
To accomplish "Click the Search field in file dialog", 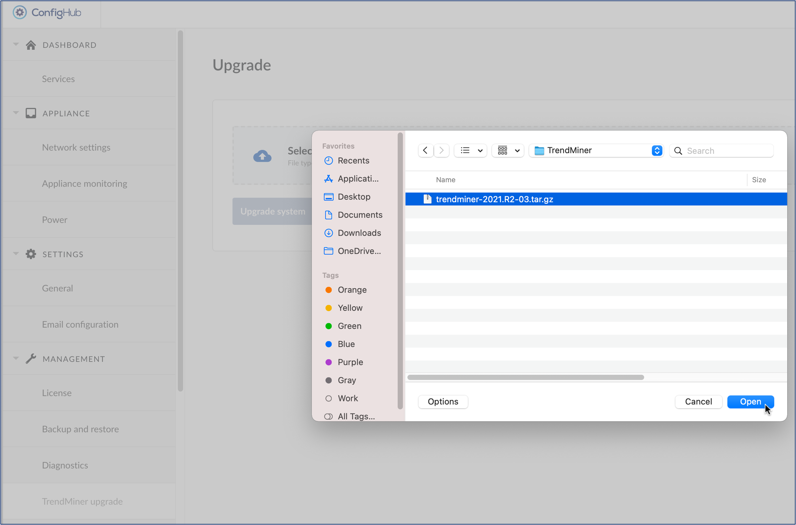I will tap(721, 151).
